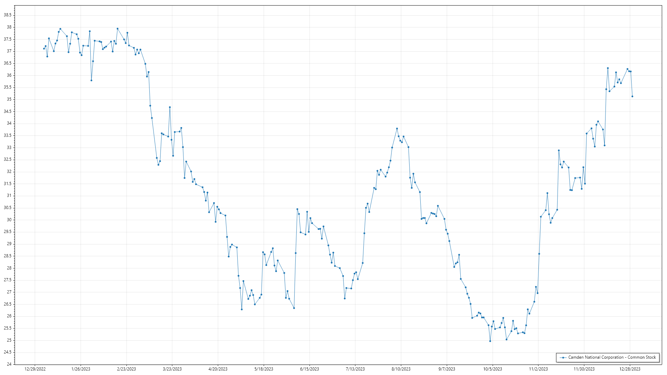Select the August peak data point near 33.8
Screen dimensions: 667x375
(397, 128)
